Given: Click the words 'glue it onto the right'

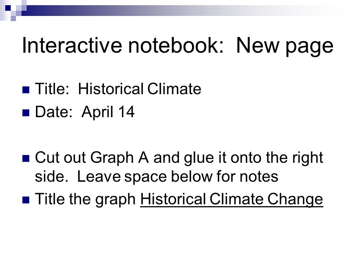Looking at the screenshot, I should (238, 158).
